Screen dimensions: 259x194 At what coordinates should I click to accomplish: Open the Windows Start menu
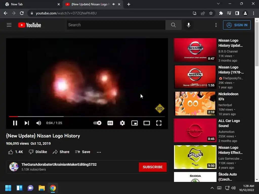[x=8, y=188]
